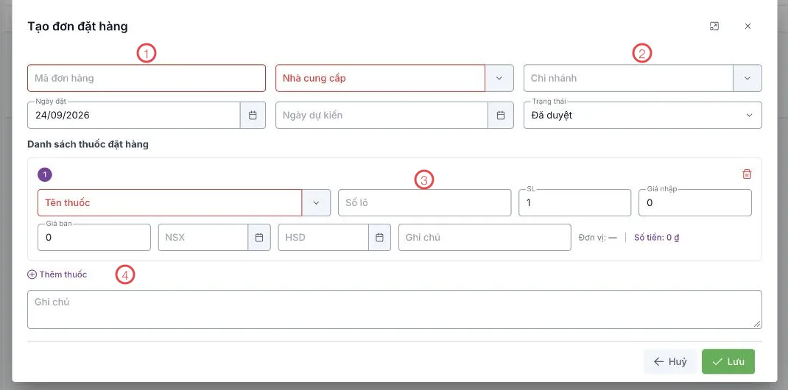This screenshot has width=788, height=390.
Task: Click into the Nhà cung cấp combo box
Action: [381, 78]
